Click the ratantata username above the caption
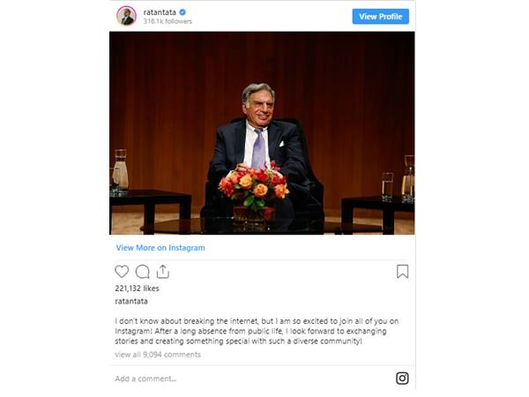 pos(131,301)
